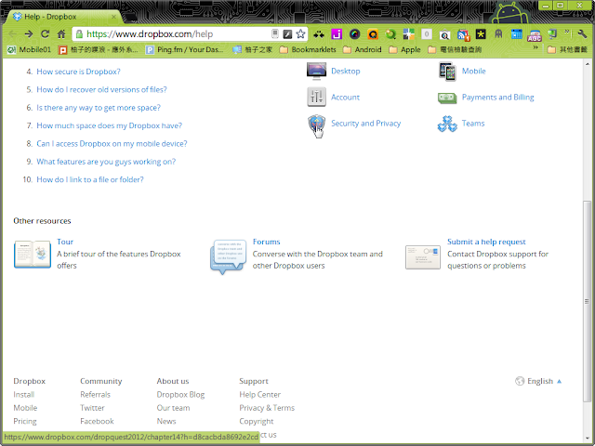Open 'Can I access Dropbox on my mobile device?'
The image size is (595, 446).
coord(112,144)
